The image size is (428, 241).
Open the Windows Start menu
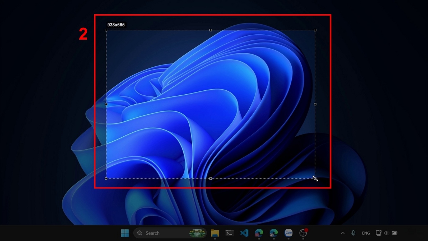click(x=125, y=233)
